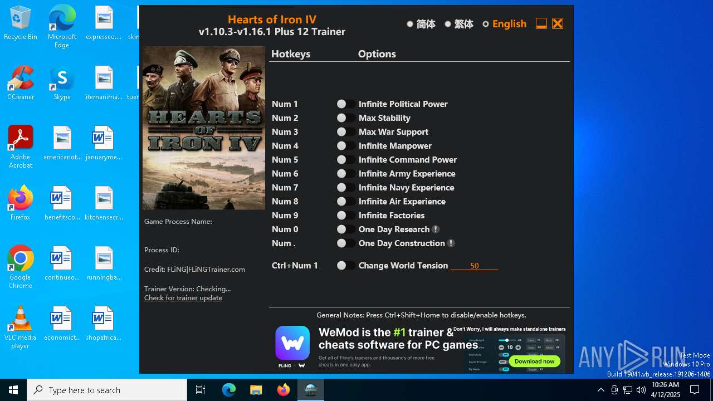Click Download now in WeMod banner
713x401 pixels.
click(534, 361)
